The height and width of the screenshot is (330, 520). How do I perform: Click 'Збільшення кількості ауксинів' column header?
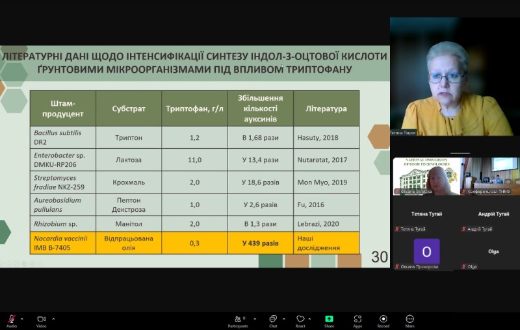(261, 108)
